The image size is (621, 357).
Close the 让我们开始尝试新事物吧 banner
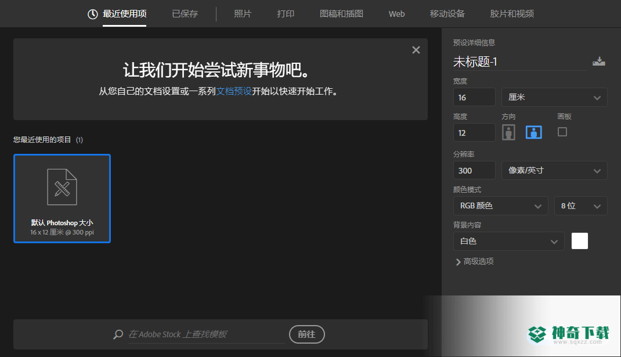416,50
